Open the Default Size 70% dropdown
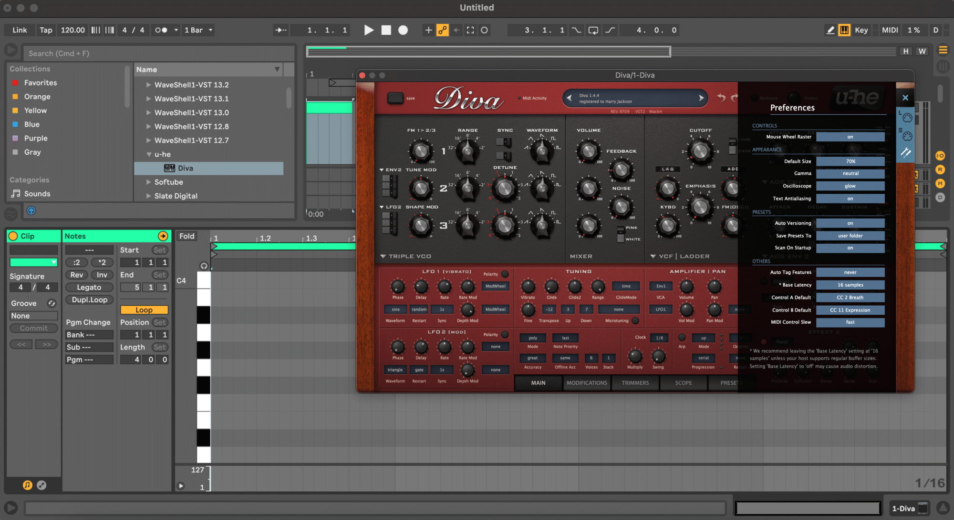954x520 pixels. click(x=850, y=161)
